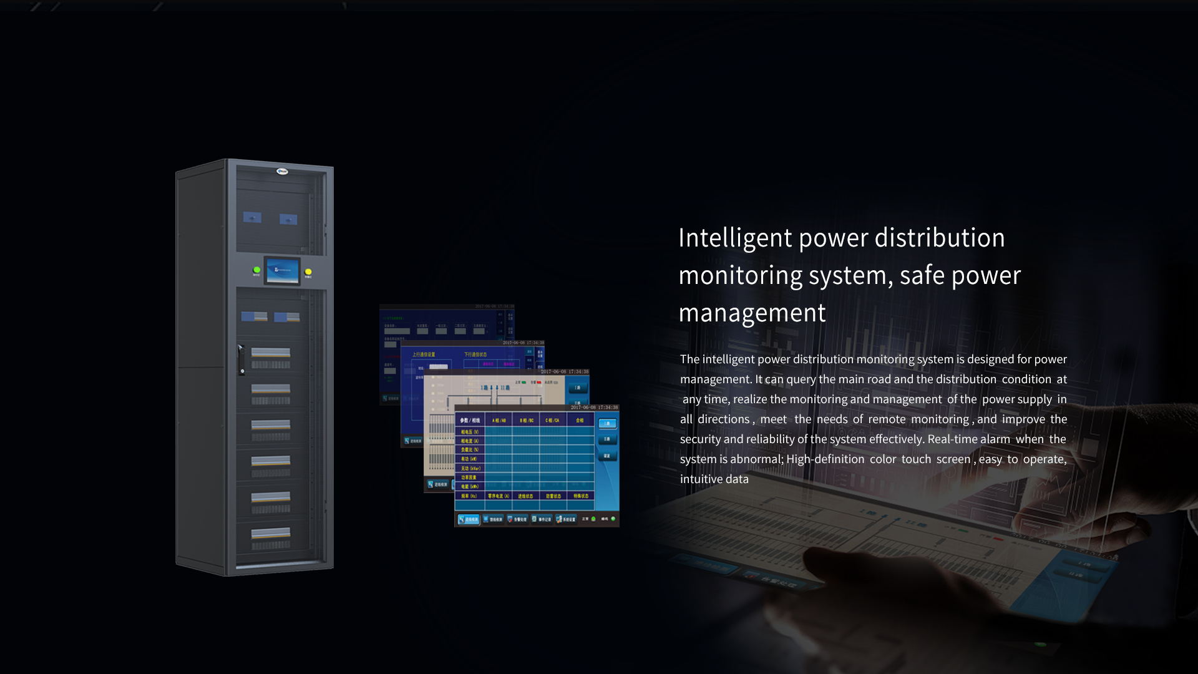Open the 馈线检测 feeder detection icon
The width and height of the screenshot is (1198, 674).
[493, 519]
